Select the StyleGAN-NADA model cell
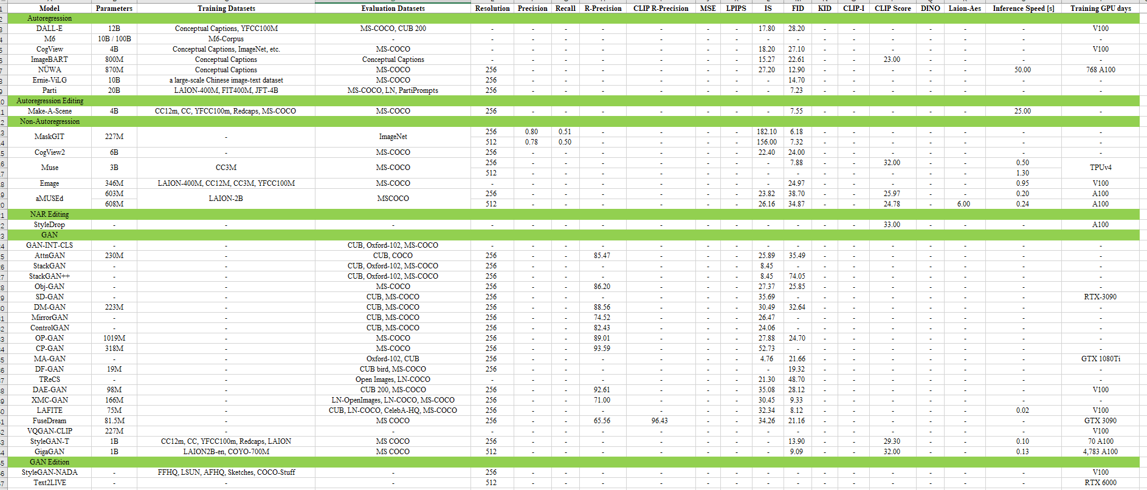 pos(50,472)
